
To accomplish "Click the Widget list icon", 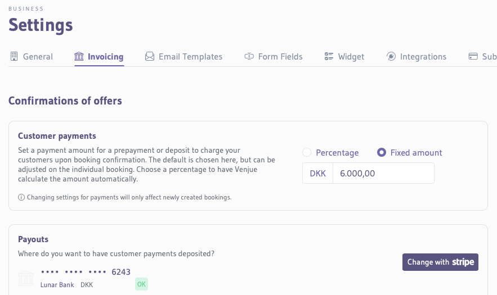I will click(x=329, y=56).
